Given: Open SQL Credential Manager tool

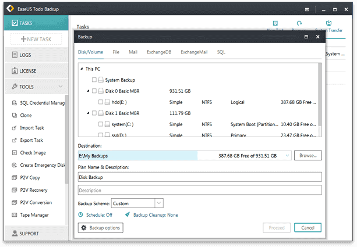Looking at the screenshot, I should click(41, 103).
